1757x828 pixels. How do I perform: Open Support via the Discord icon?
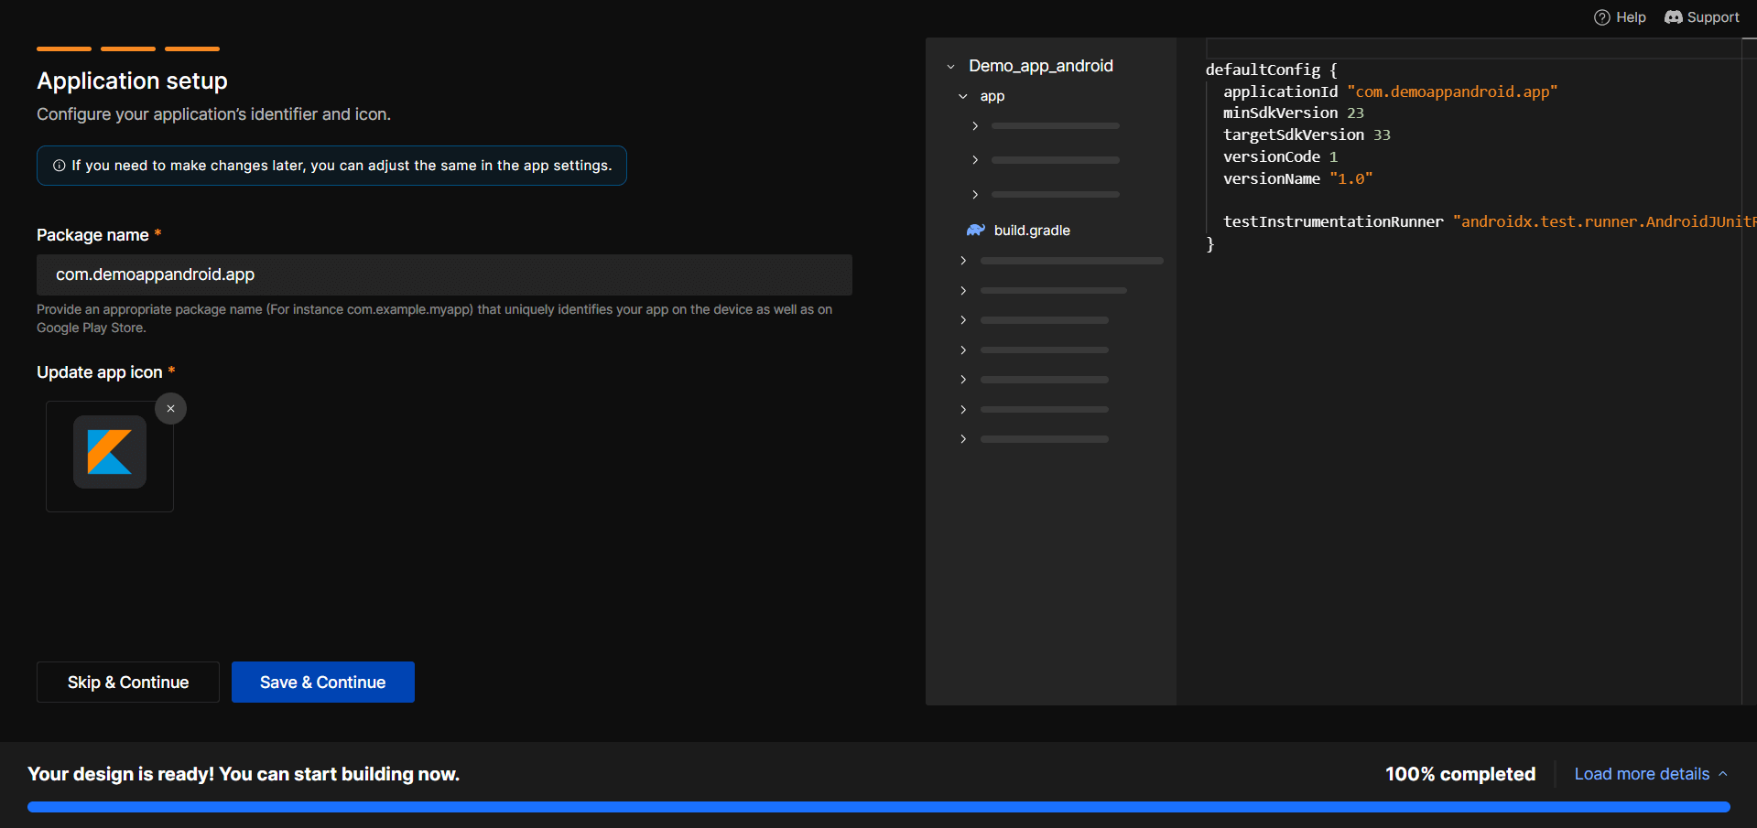(x=1673, y=17)
